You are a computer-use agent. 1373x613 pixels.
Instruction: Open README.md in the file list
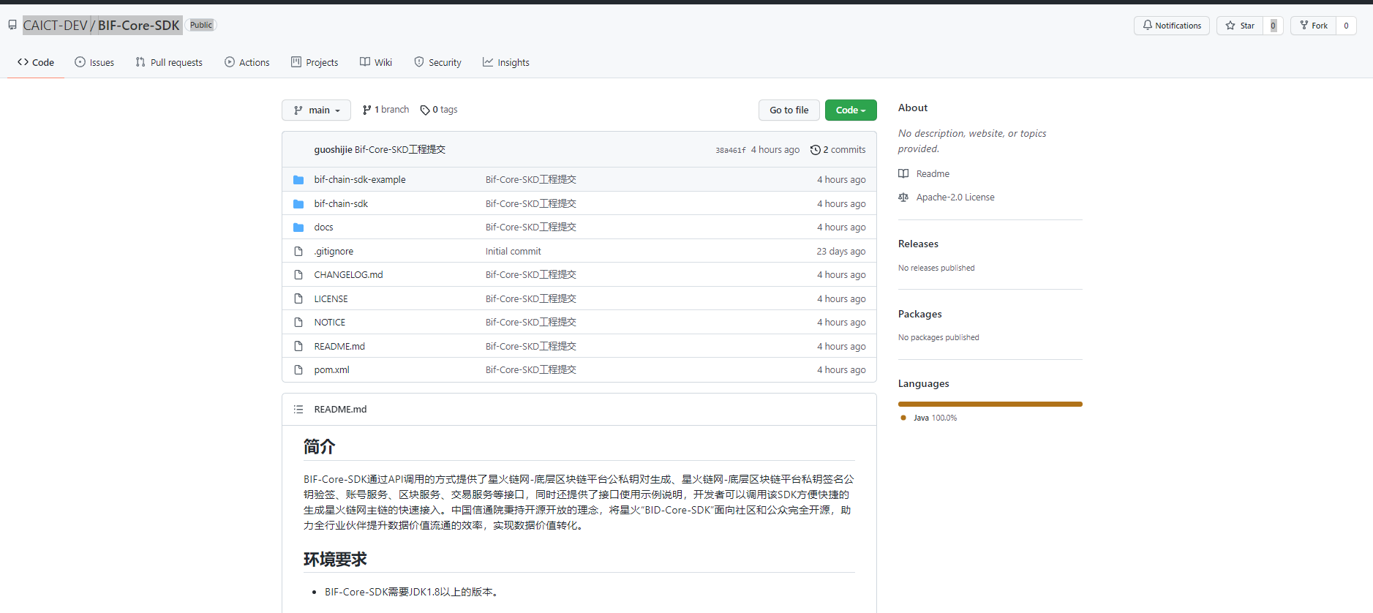click(x=339, y=347)
